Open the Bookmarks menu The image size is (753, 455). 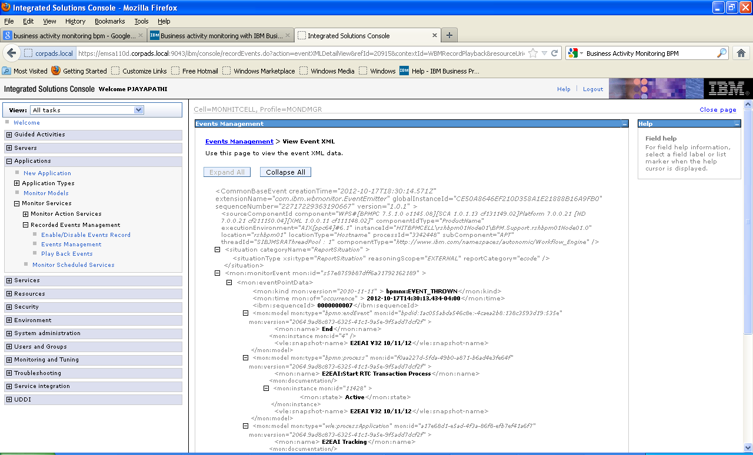(110, 21)
